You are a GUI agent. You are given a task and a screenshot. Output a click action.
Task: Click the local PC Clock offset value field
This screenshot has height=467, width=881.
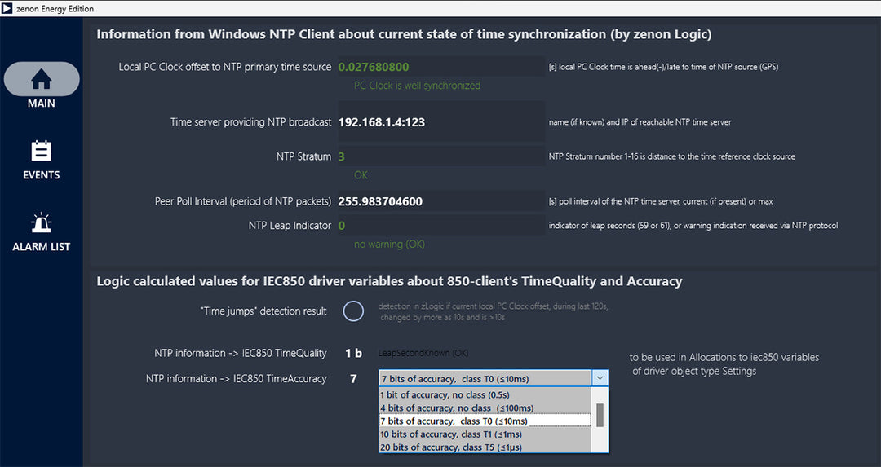[441, 67]
